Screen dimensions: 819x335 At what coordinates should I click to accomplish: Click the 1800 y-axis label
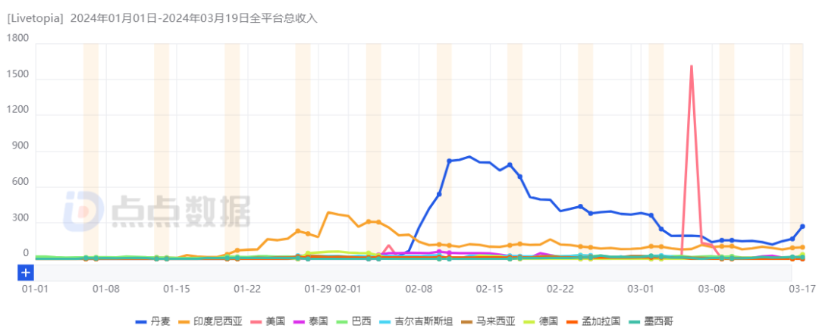(x=17, y=39)
